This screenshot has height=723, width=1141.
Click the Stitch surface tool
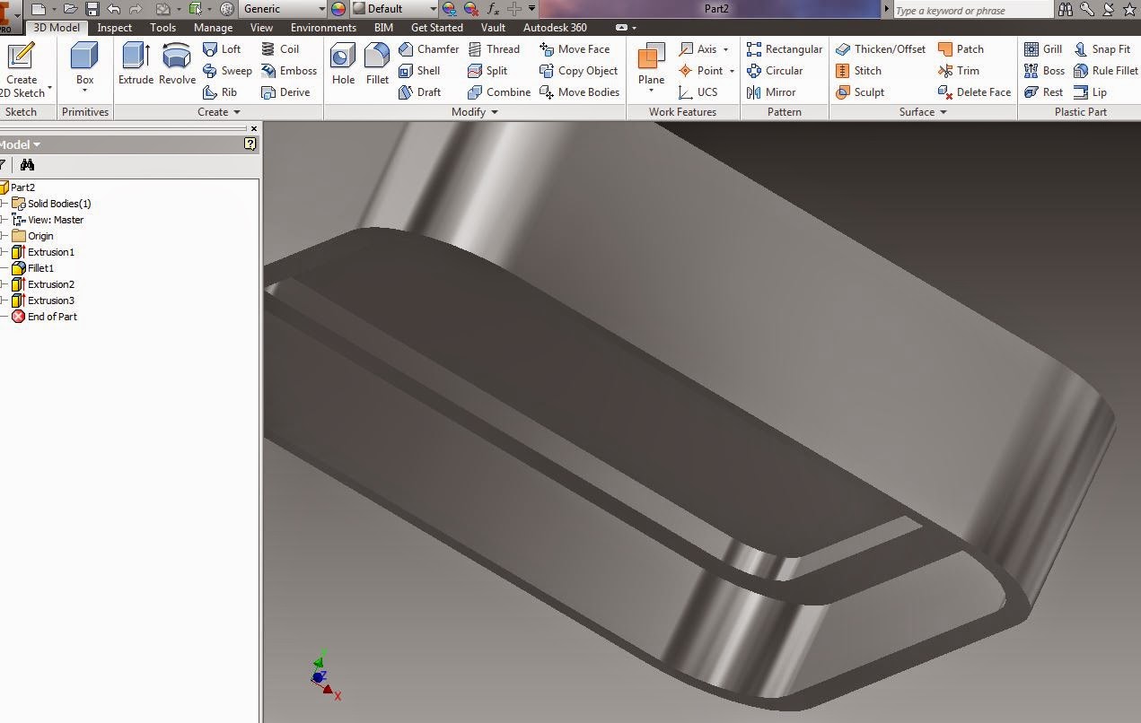click(858, 71)
